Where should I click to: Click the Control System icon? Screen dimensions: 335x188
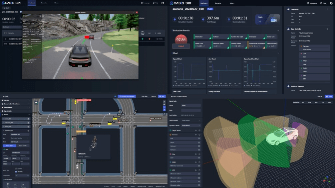pyautogui.click(x=288, y=86)
